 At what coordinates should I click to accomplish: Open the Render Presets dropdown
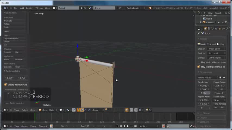click(x=208, y=78)
